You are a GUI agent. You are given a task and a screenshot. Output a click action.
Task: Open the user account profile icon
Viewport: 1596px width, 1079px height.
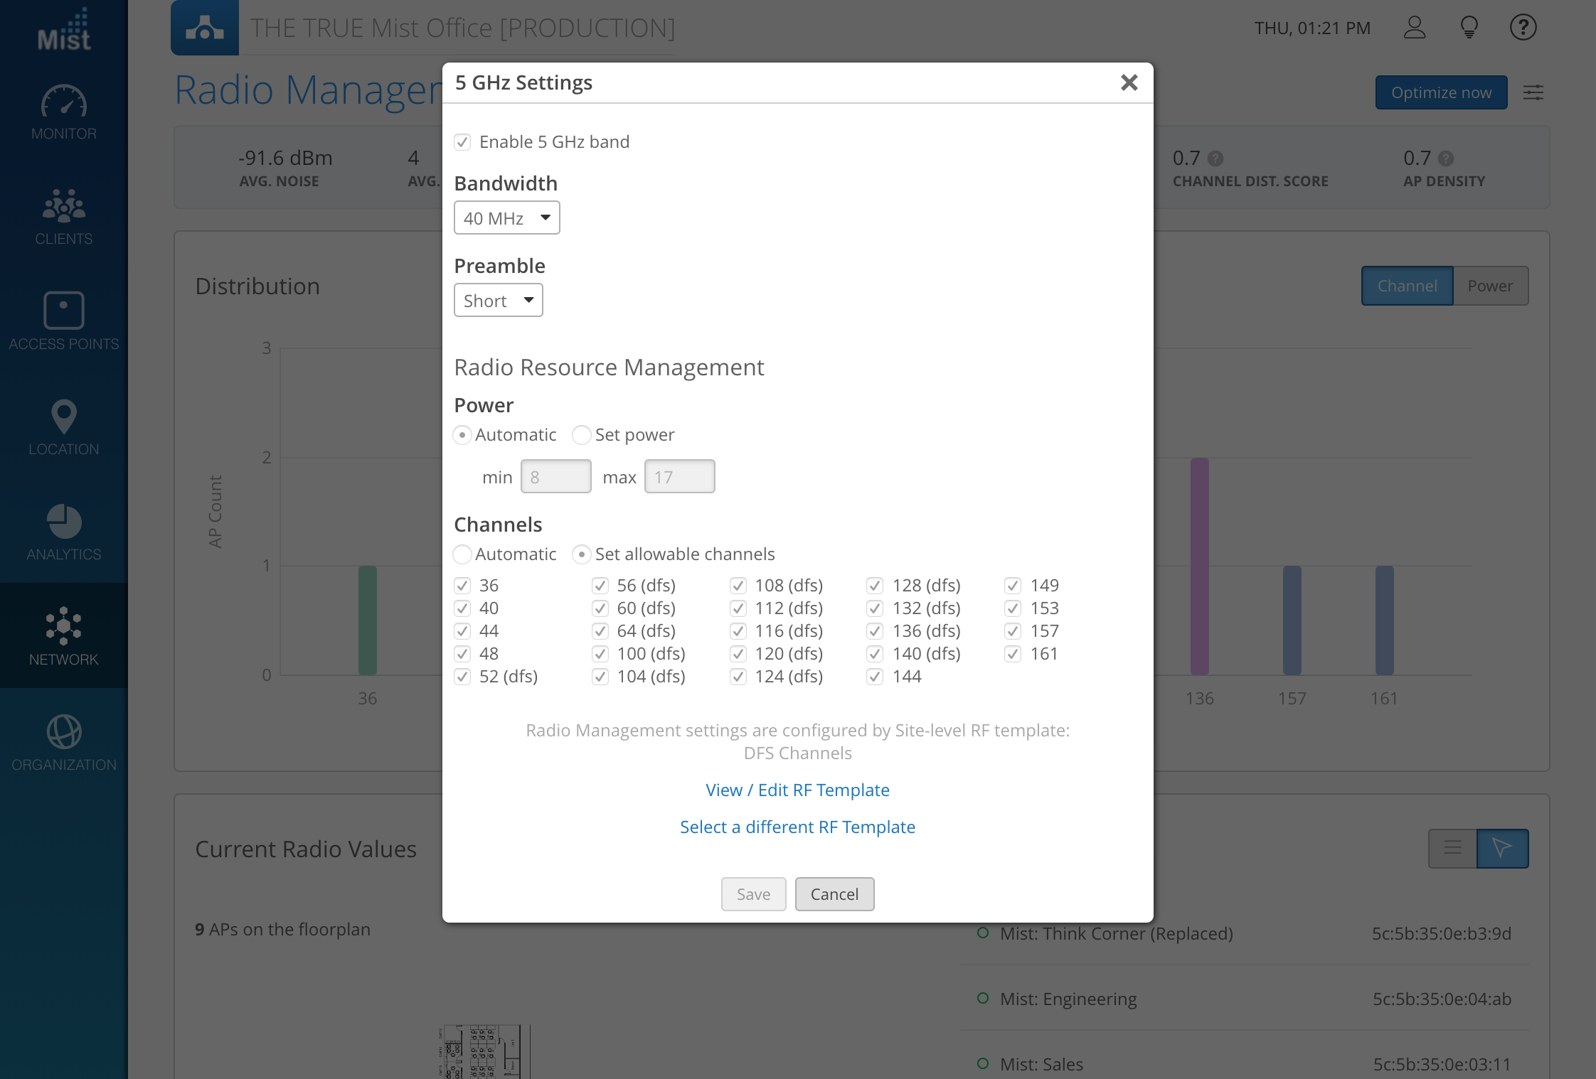coord(1415,28)
